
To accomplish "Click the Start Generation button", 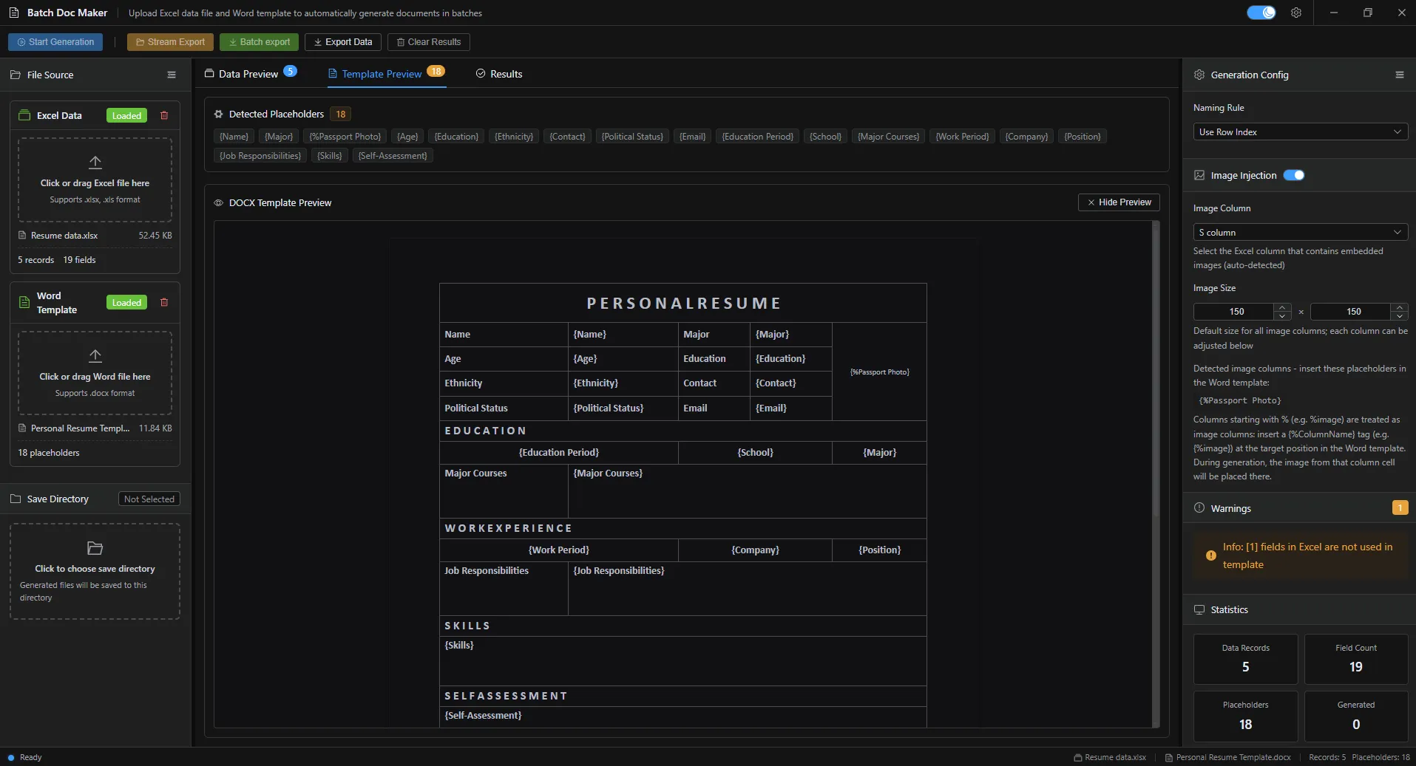I will [55, 42].
